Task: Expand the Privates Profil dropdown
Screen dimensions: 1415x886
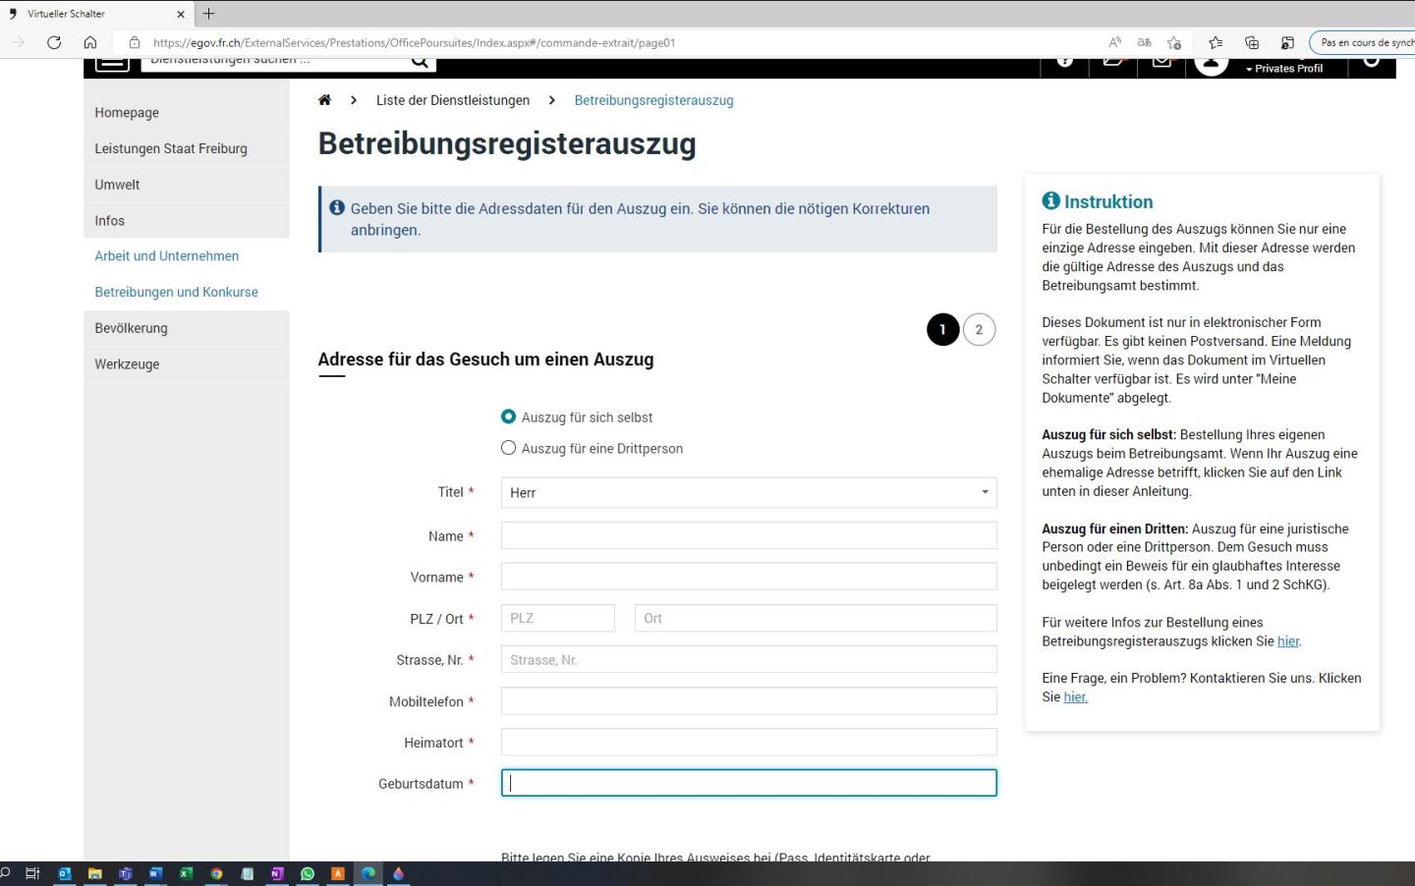Action: pyautogui.click(x=1287, y=68)
